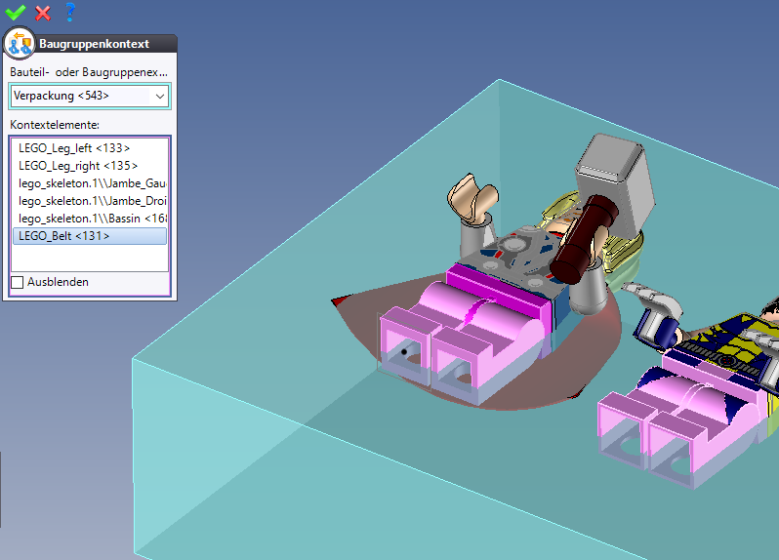This screenshot has height=560, width=779.
Task: Select LEGO_Leg_right <135> in list
Action: tap(90, 166)
